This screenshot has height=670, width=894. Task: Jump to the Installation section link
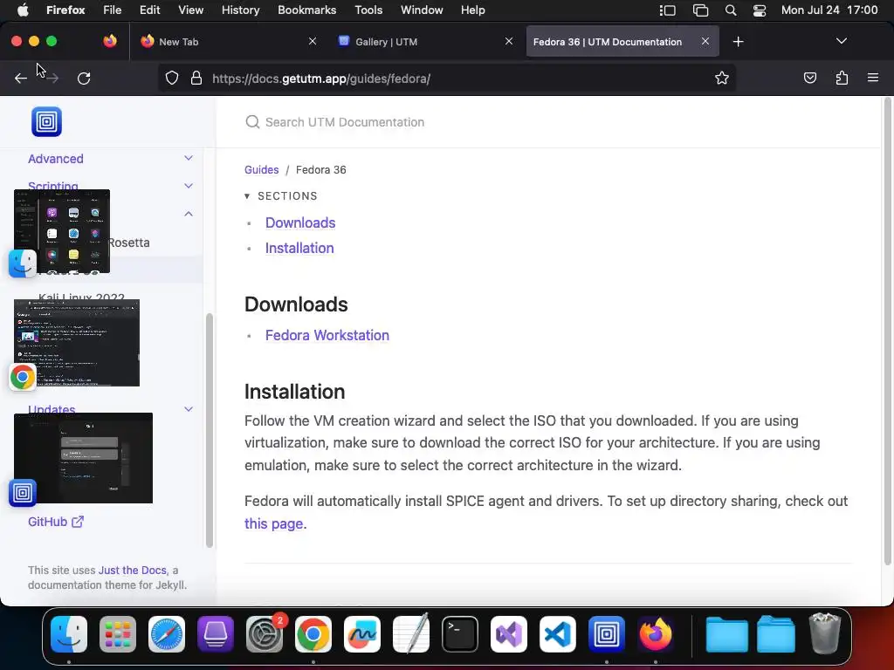point(299,249)
